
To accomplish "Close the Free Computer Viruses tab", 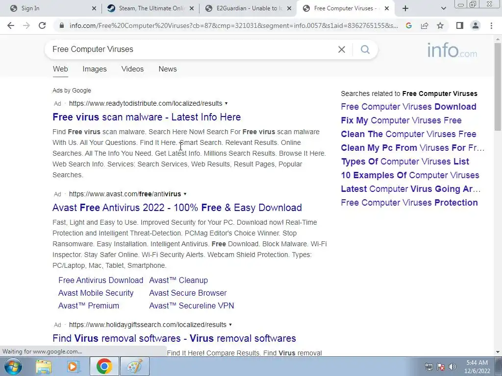I will tap(387, 9).
